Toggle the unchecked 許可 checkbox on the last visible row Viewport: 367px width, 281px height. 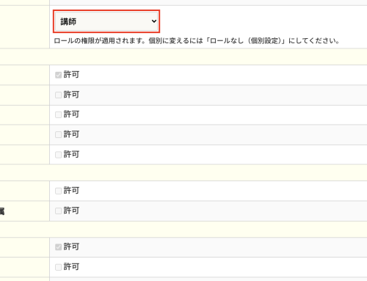[x=58, y=267]
